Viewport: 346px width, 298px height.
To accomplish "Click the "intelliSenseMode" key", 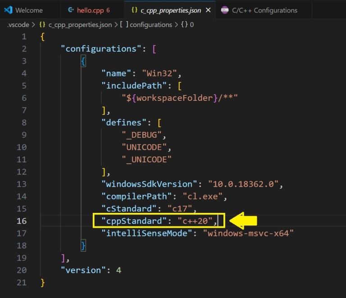I will tap(147, 233).
